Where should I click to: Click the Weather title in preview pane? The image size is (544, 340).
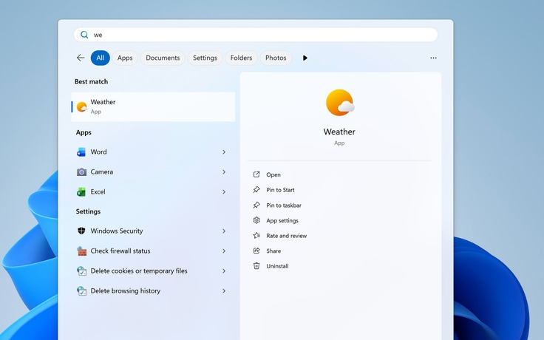click(339, 132)
